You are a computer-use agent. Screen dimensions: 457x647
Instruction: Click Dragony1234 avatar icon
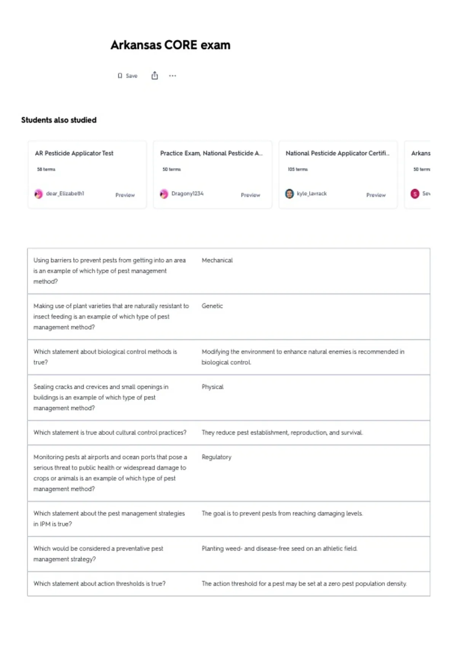tap(164, 194)
